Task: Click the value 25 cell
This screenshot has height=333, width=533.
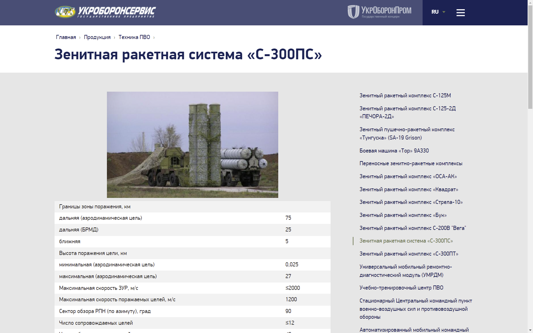Action: pyautogui.click(x=288, y=230)
